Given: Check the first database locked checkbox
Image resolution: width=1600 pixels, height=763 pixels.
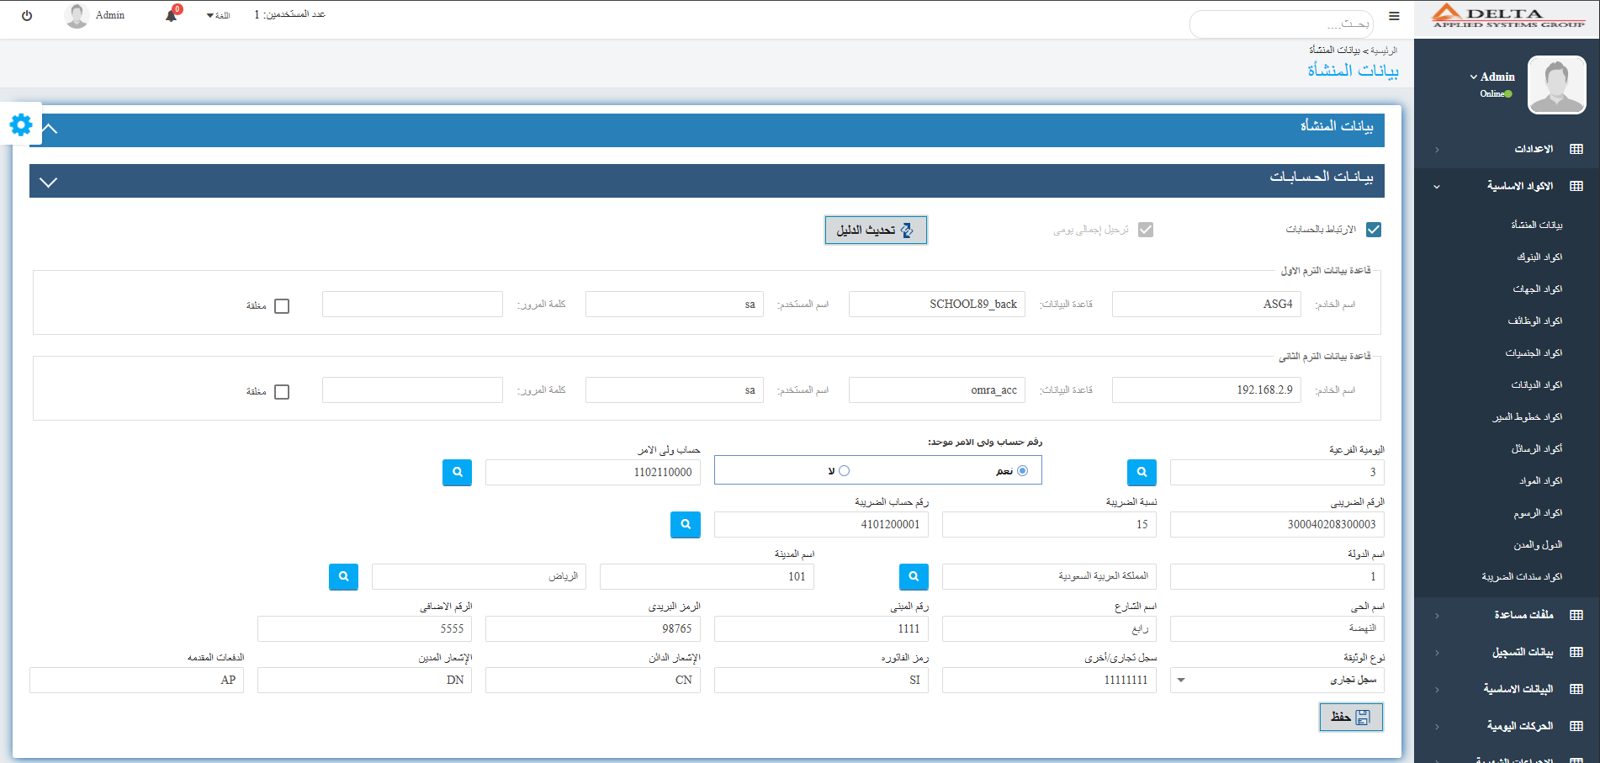Looking at the screenshot, I should (x=282, y=306).
